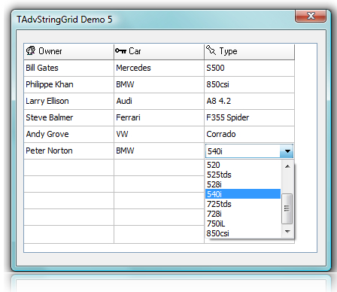Click the F355 Spider type cell
Screen dimensions: 337x292
tap(249, 117)
